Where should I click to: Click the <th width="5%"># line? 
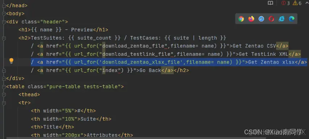coord(63,111)
